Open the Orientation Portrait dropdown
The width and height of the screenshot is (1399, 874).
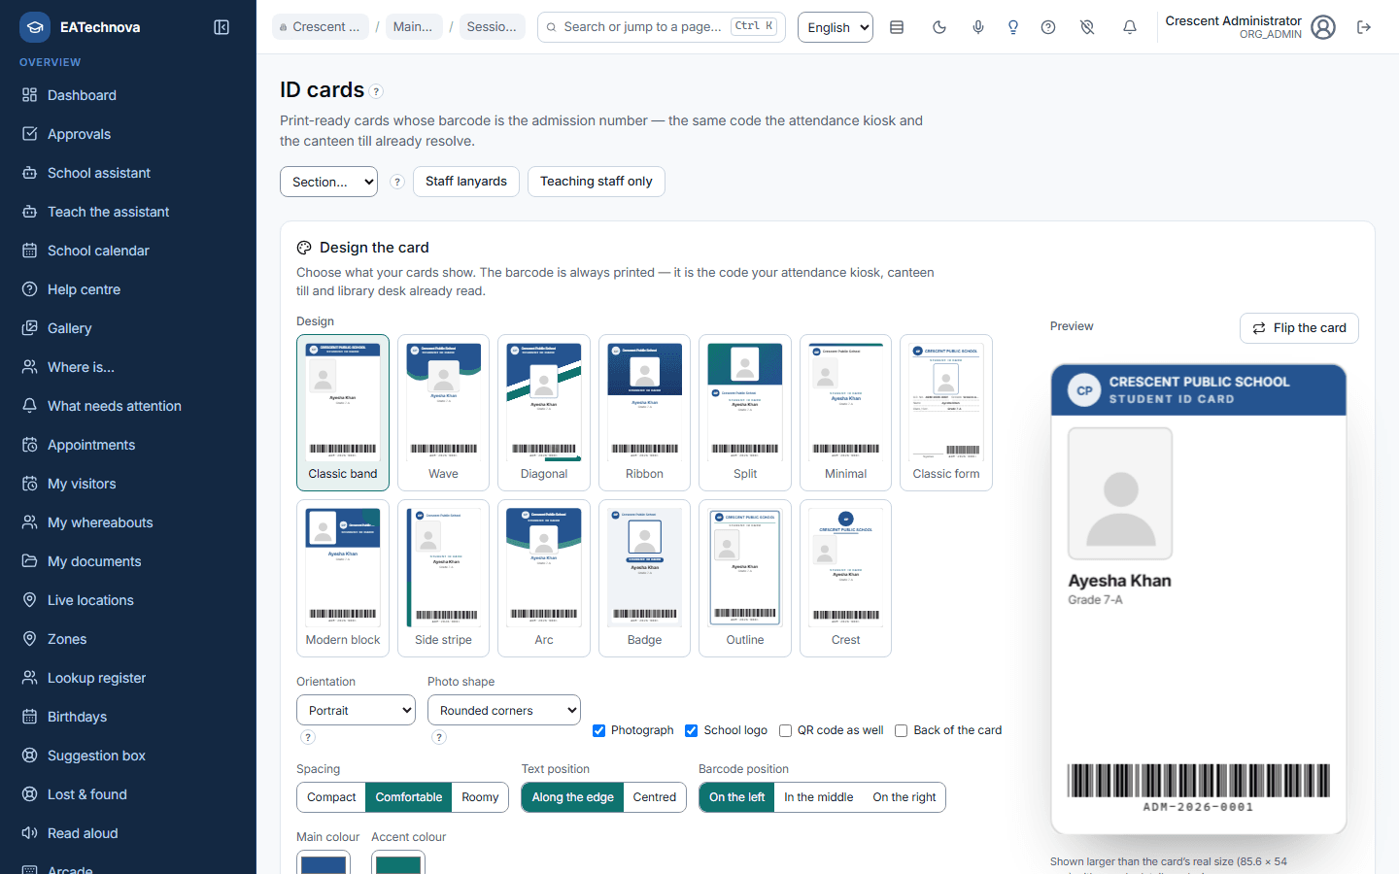pyautogui.click(x=356, y=710)
